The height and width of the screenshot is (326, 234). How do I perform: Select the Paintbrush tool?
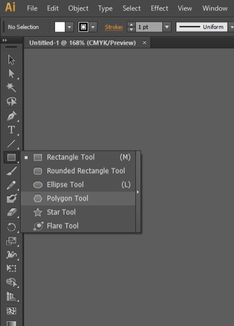point(11,171)
